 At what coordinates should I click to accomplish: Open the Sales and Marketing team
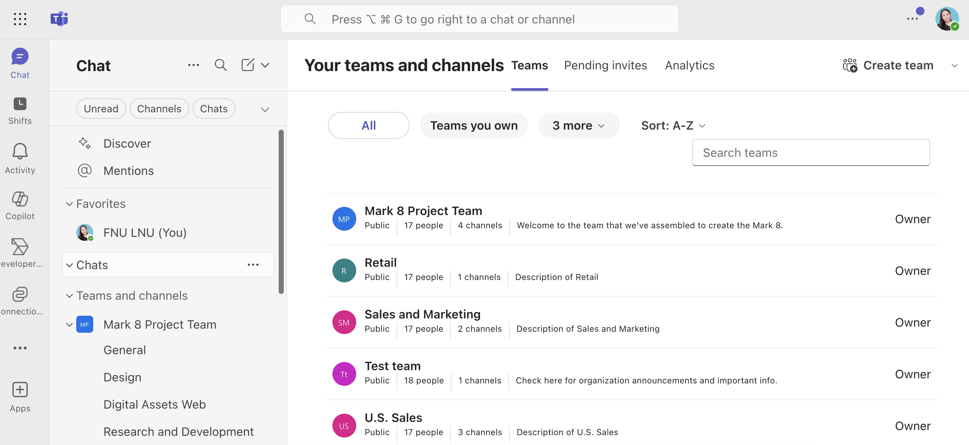pyautogui.click(x=422, y=314)
